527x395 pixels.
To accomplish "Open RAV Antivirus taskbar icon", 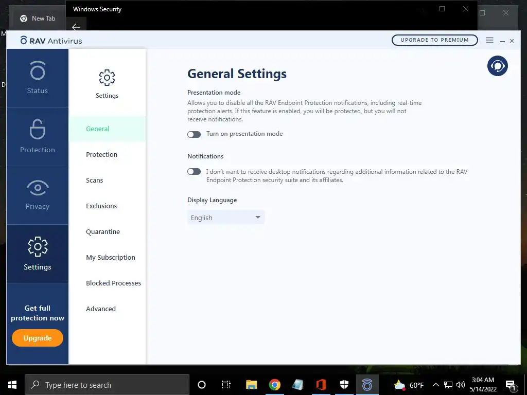I will click(x=367, y=385).
